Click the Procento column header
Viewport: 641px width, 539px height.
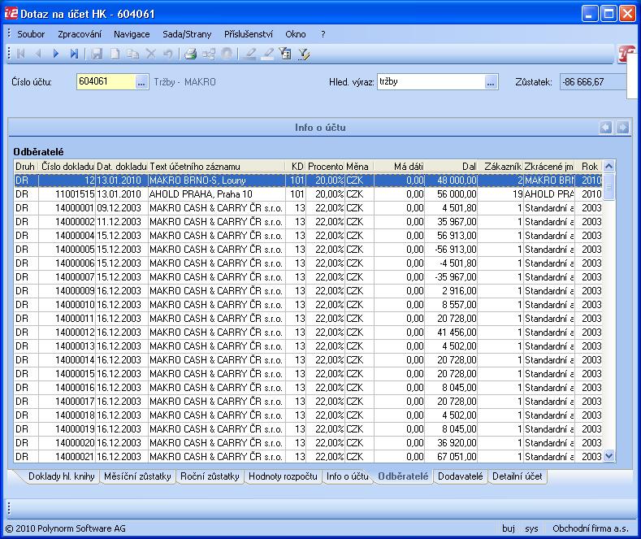click(326, 167)
